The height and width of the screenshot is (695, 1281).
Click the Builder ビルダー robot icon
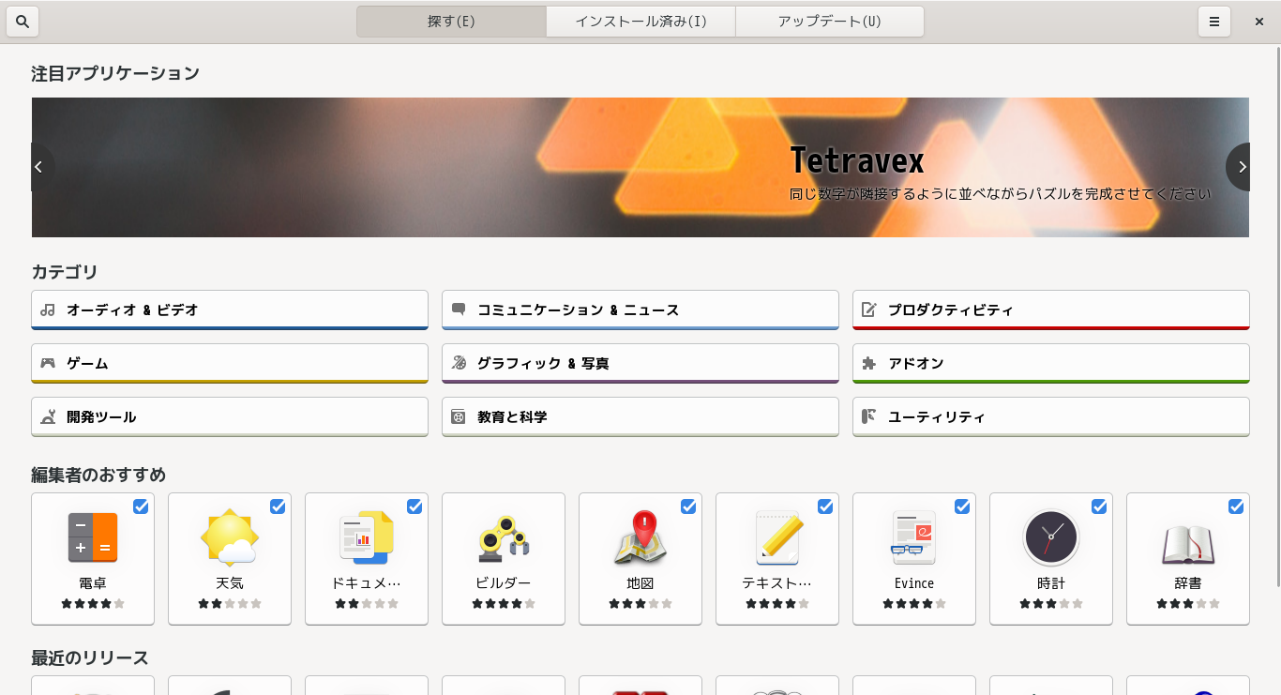click(504, 537)
